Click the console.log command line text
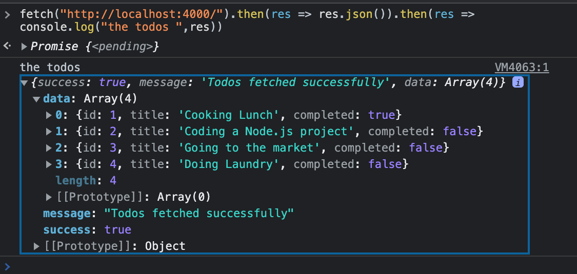The width and height of the screenshot is (577, 274). point(121,28)
